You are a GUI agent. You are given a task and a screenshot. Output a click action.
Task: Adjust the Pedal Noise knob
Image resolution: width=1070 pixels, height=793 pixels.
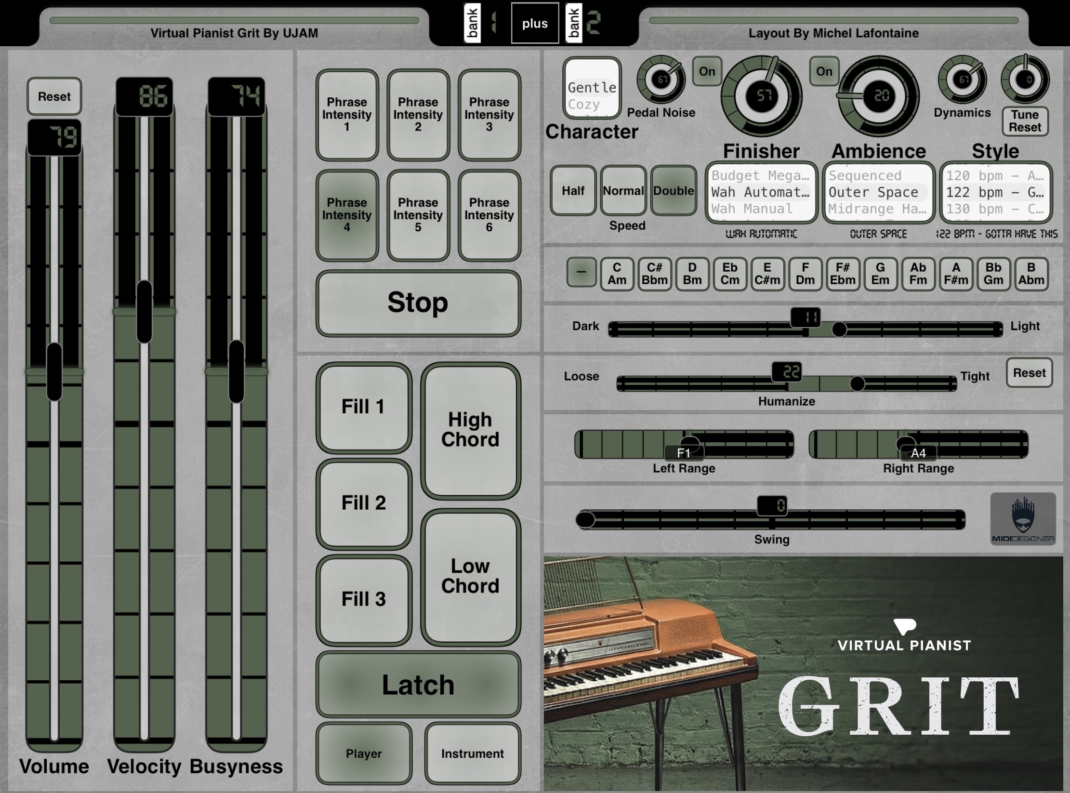(661, 80)
